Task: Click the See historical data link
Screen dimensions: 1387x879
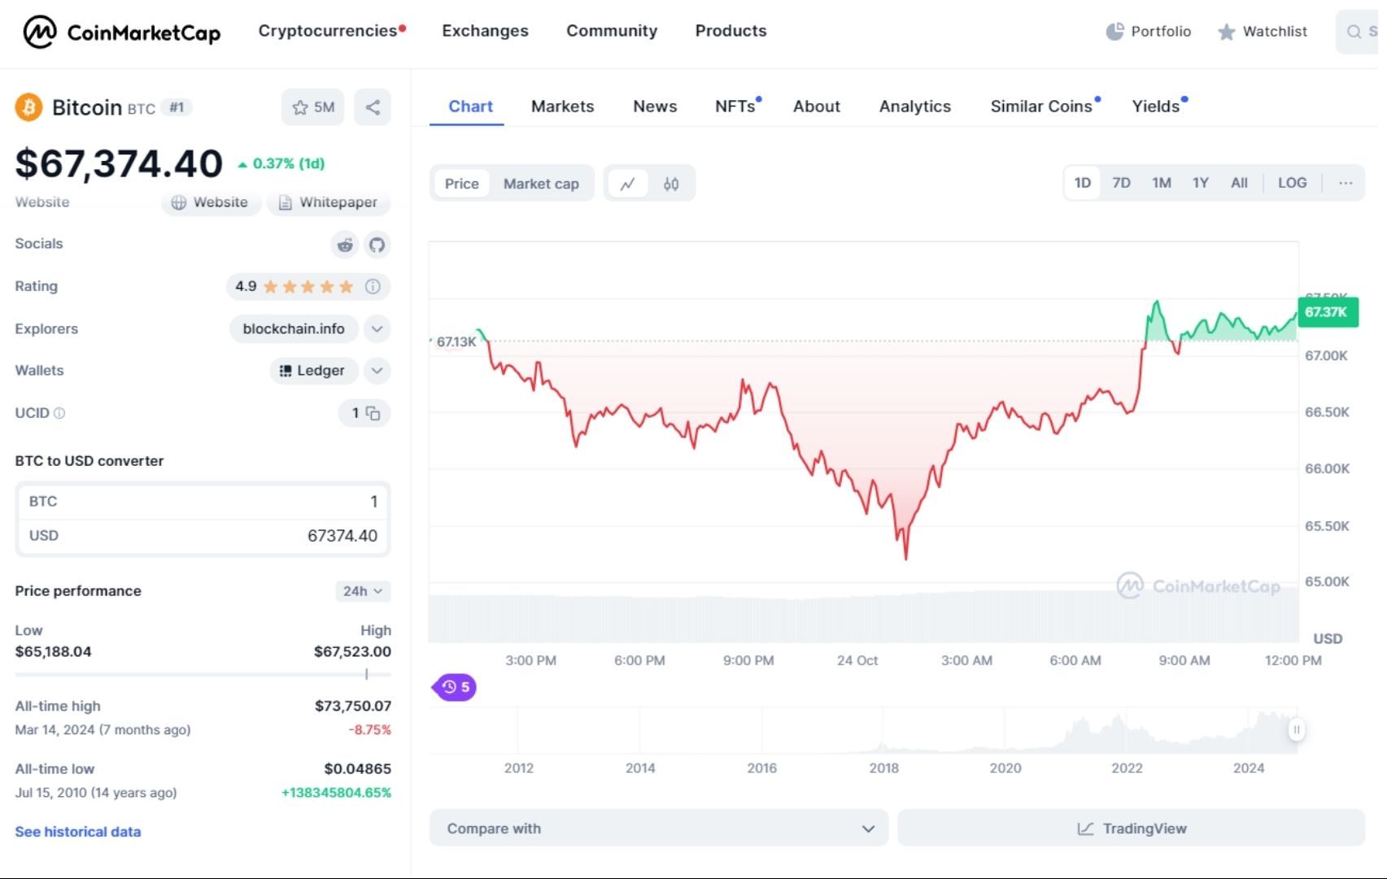Action: [77, 831]
